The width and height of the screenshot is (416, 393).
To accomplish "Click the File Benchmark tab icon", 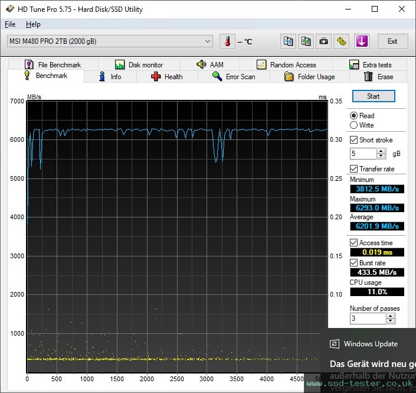I will 29,64.
